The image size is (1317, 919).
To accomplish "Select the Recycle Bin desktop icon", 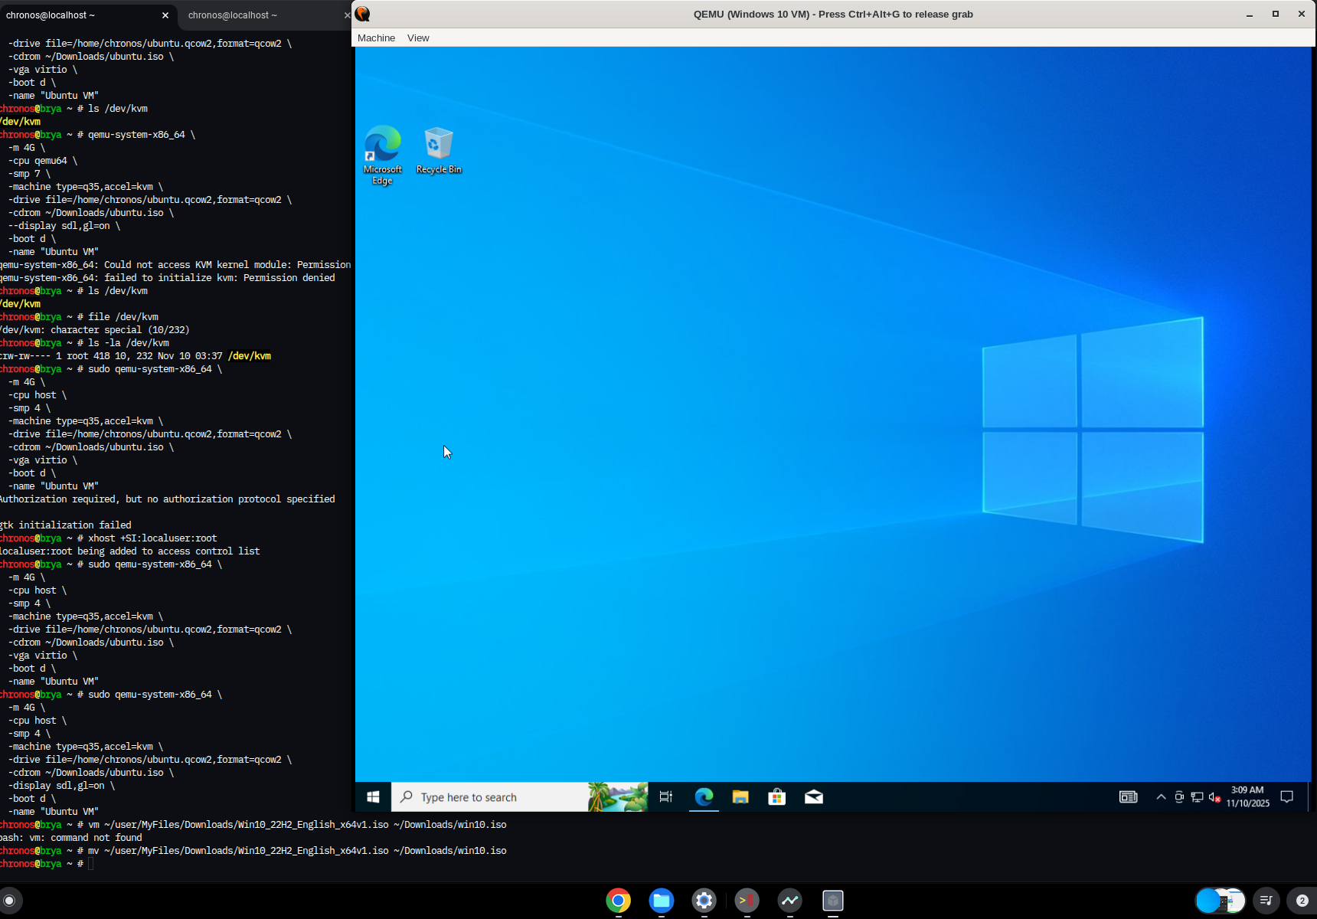I will tap(439, 151).
